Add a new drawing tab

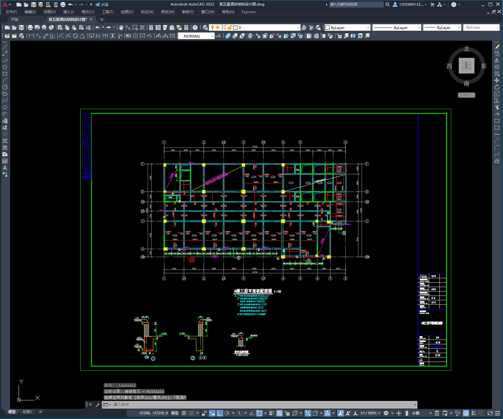pyautogui.click(x=102, y=19)
